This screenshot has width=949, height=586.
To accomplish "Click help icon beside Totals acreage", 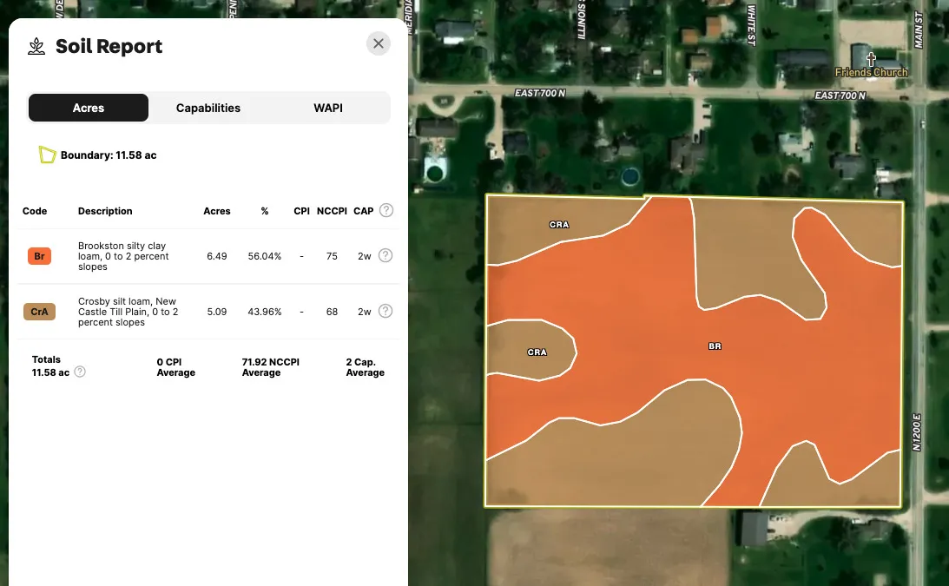I will (x=80, y=372).
